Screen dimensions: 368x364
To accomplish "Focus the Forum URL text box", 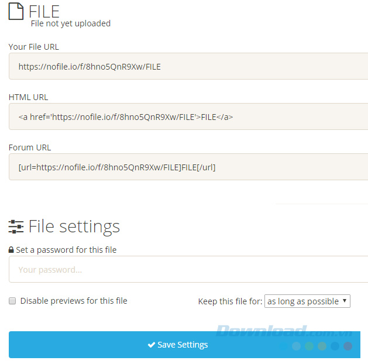I will 187,167.
